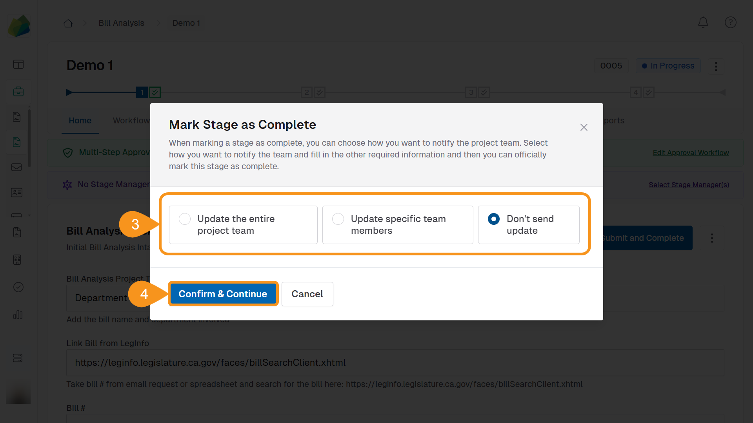
Task: Open the help question mark icon
Action: (730, 22)
